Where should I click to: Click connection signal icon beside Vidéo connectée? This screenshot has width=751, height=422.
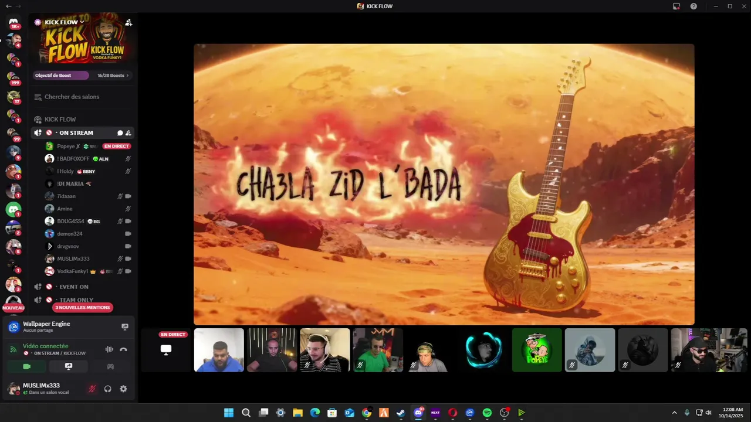click(x=13, y=349)
